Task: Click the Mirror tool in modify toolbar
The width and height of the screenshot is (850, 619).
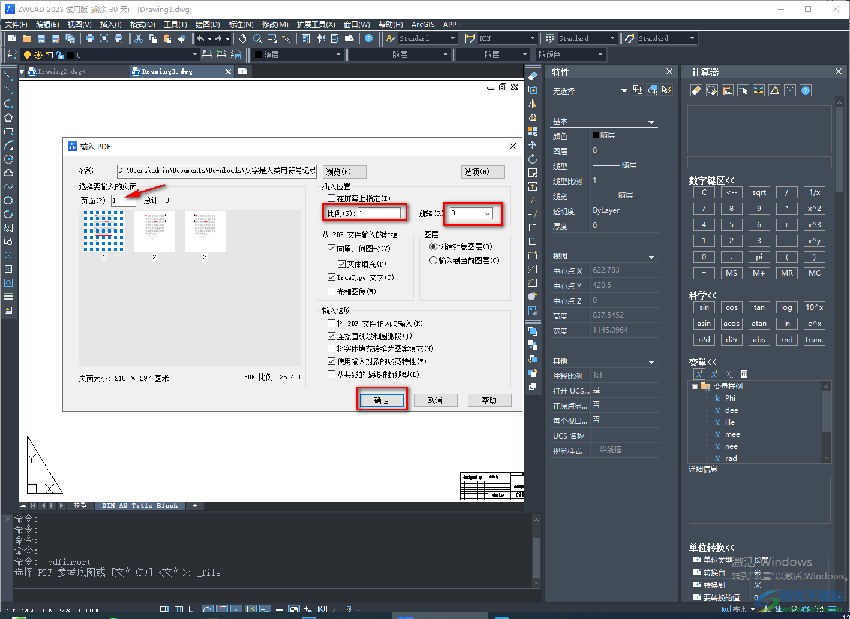Action: 533,104
